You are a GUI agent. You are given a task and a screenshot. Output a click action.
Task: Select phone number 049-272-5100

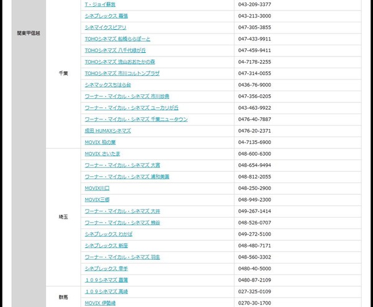254,234
